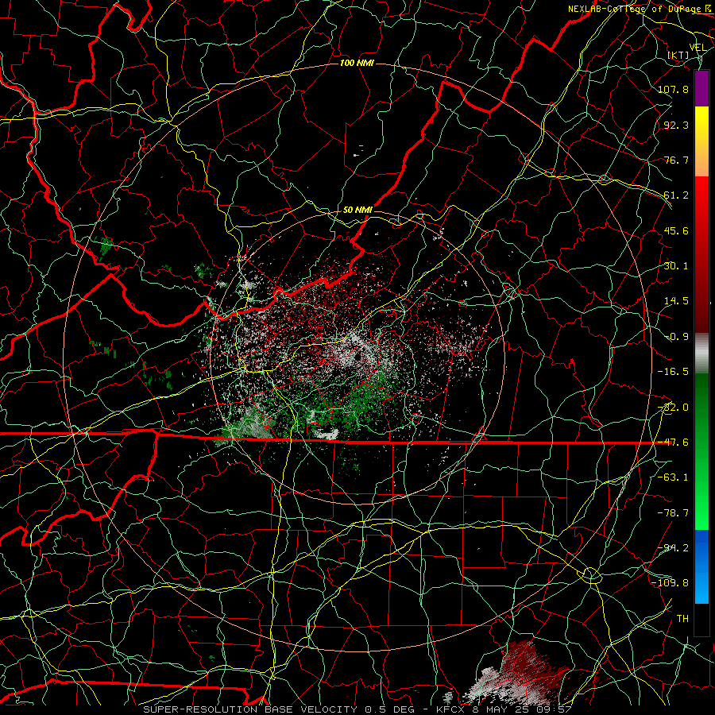Click the -94.2 legend value
Screen dimensions: 715x715
673,548
